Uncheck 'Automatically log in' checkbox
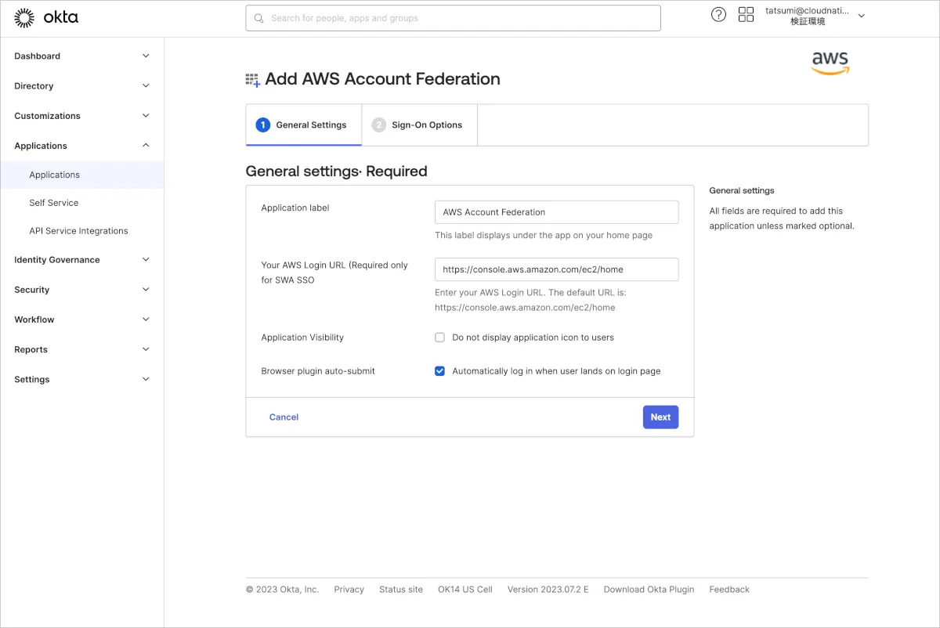The width and height of the screenshot is (940, 628). click(x=440, y=371)
